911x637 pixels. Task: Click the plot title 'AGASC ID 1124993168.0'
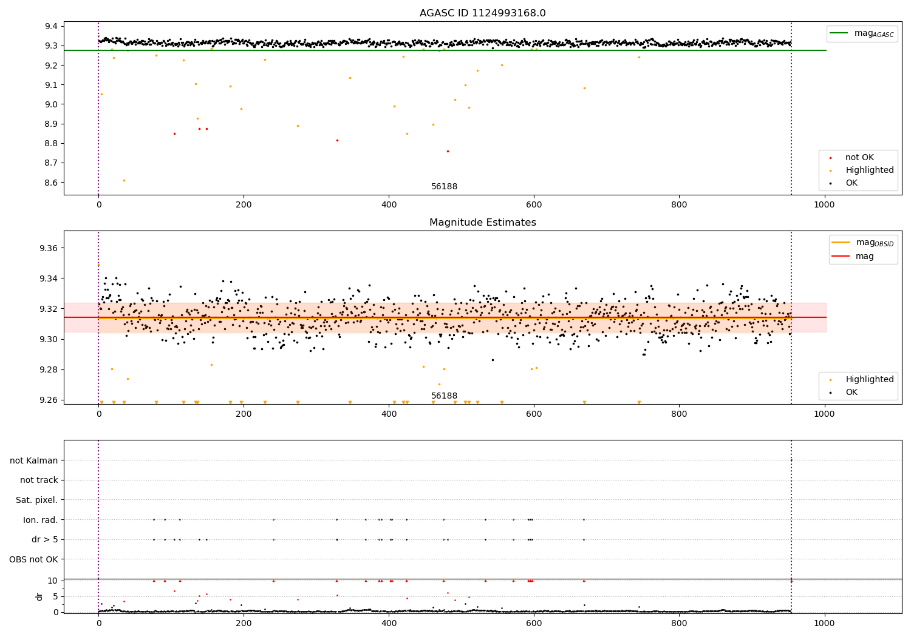click(x=482, y=13)
